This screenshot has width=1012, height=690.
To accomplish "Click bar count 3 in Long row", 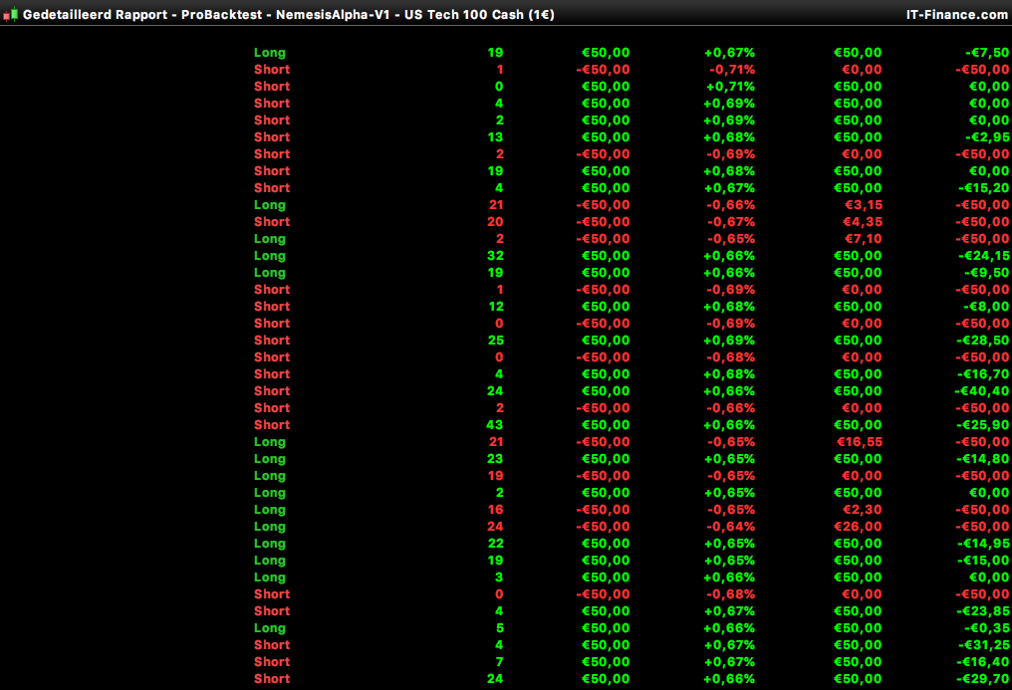I will point(499,577).
